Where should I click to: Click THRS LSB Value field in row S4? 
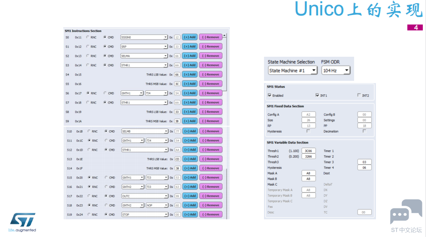tap(177, 74)
